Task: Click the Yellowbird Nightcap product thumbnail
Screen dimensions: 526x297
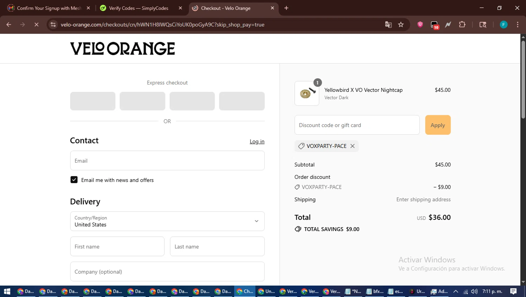Action: [307, 93]
